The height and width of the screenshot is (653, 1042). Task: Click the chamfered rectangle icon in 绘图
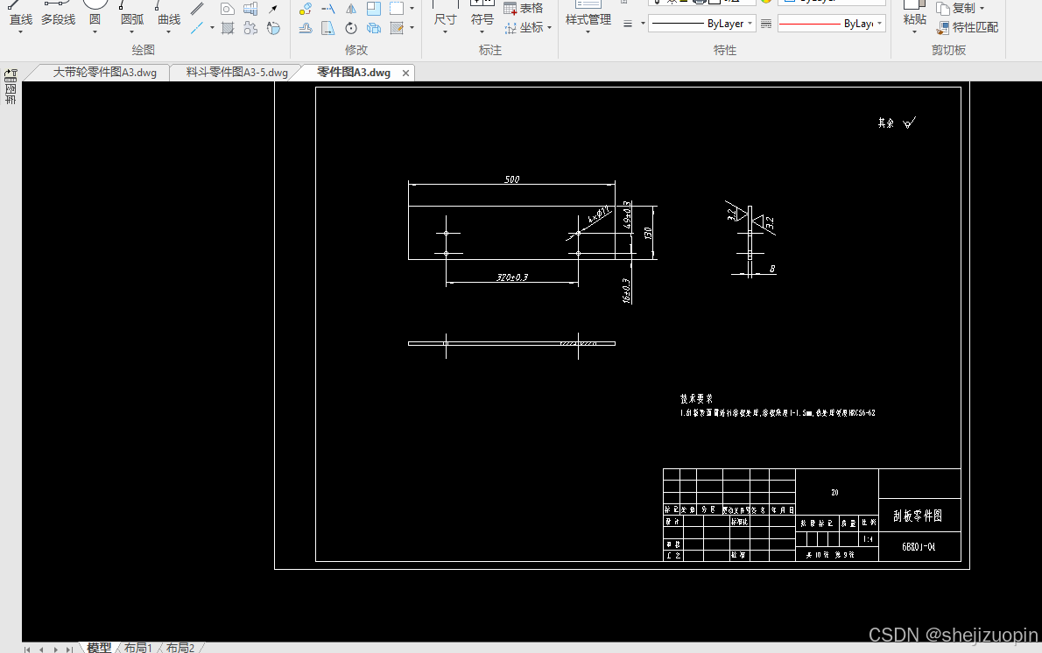pyautogui.click(x=228, y=9)
